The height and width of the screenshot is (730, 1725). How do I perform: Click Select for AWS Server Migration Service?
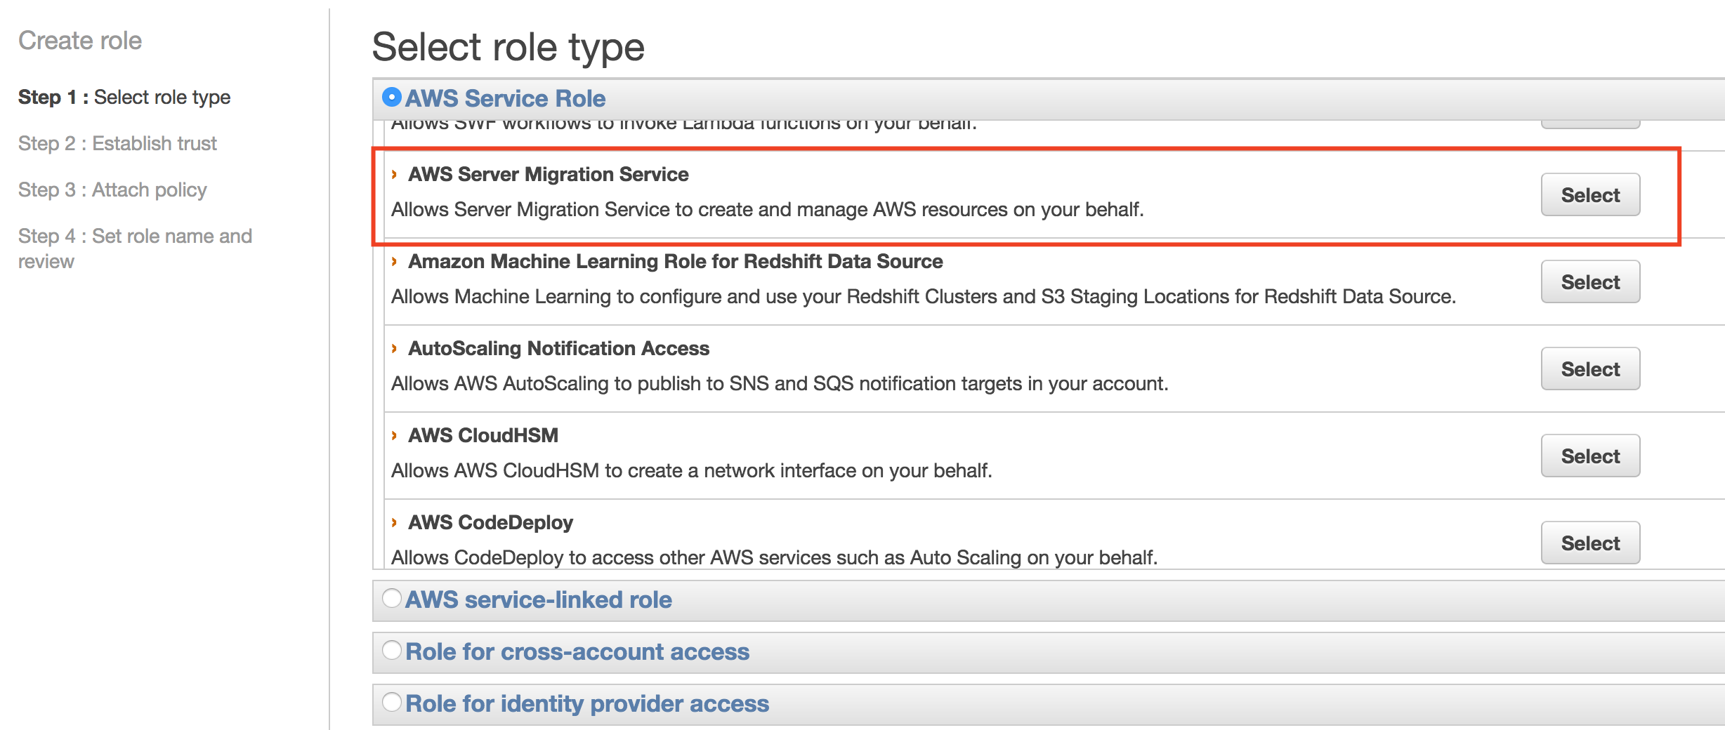[1589, 195]
